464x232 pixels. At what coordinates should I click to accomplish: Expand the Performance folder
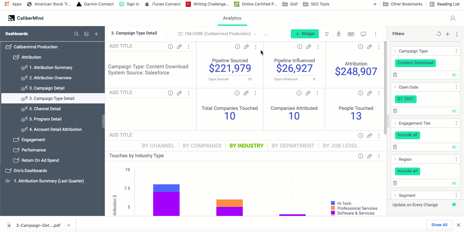point(16,150)
